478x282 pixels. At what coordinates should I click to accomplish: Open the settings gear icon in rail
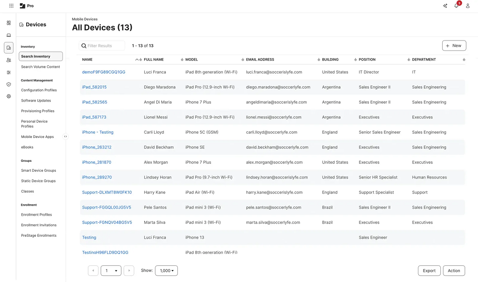click(9, 96)
